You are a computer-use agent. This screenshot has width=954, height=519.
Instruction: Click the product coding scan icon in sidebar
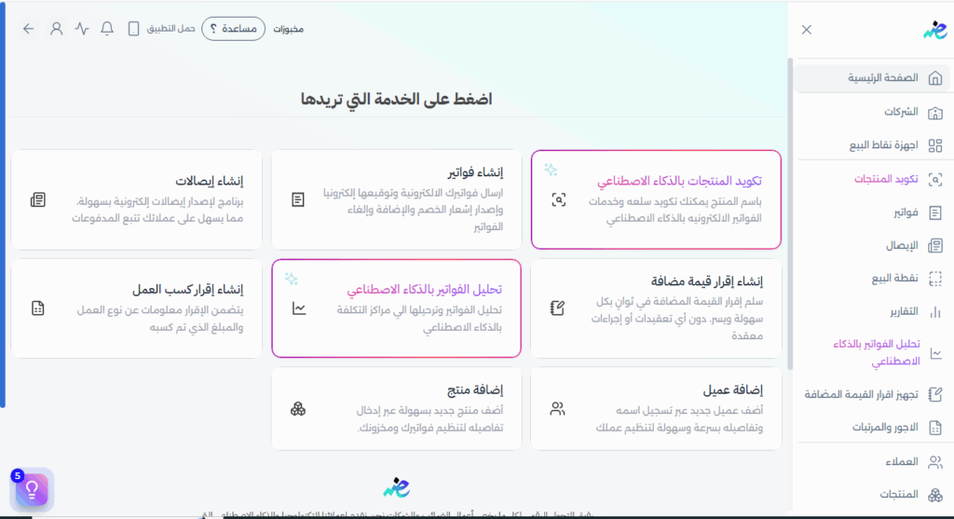click(935, 180)
